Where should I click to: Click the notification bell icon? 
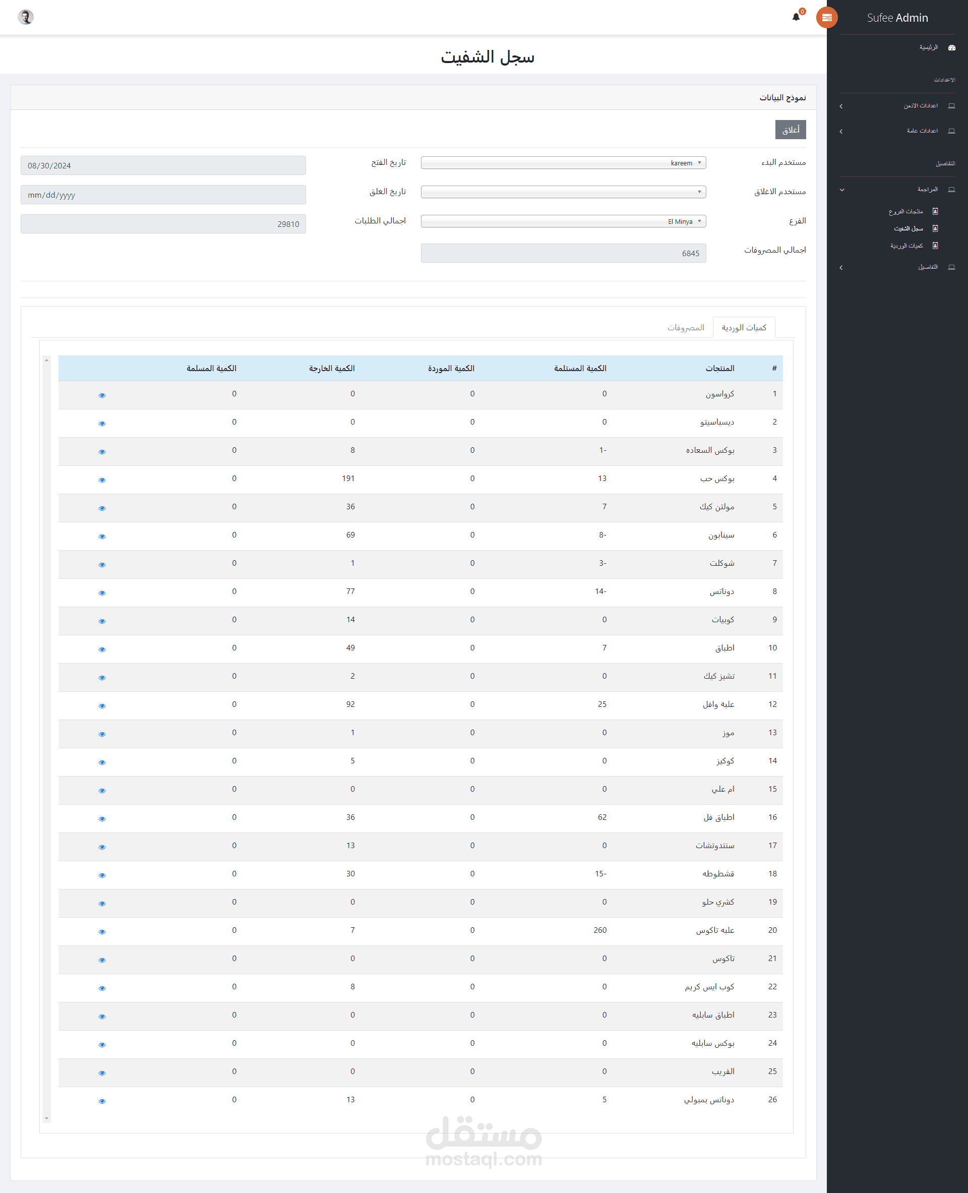click(796, 17)
